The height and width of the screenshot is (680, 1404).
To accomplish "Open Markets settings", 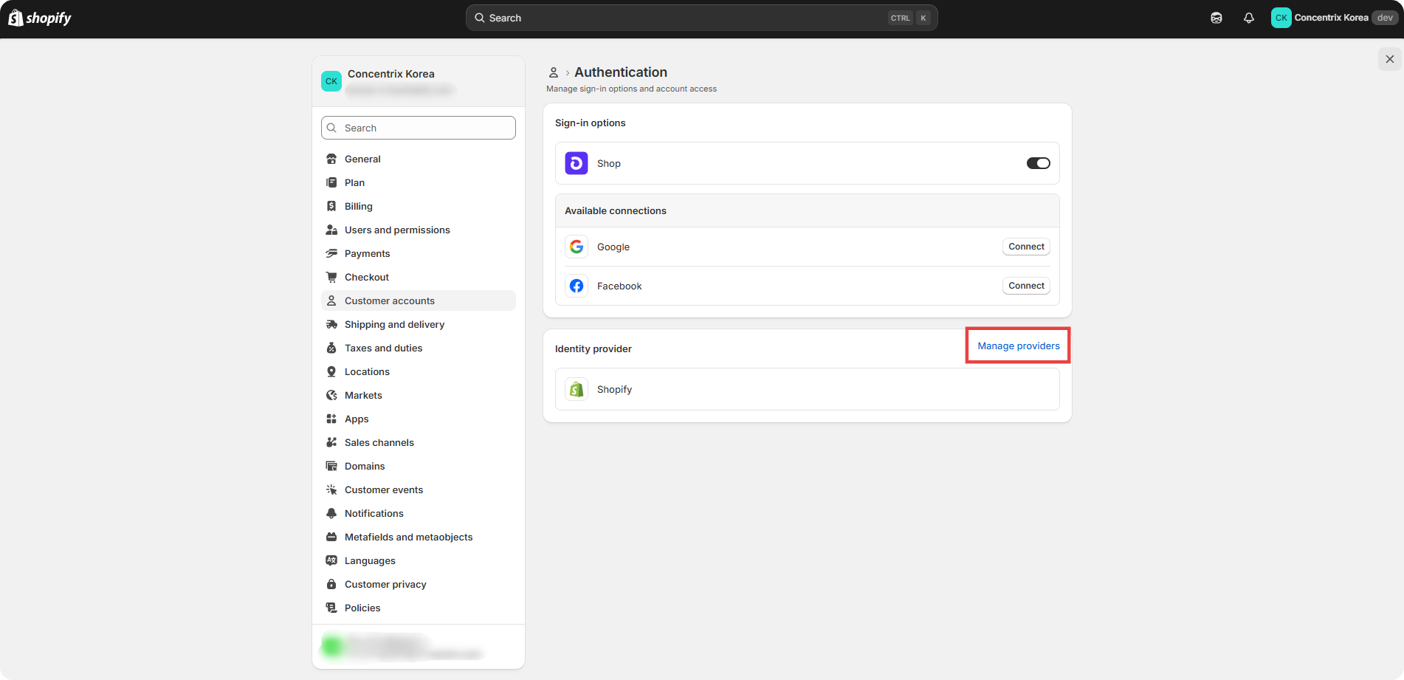I will [419, 395].
